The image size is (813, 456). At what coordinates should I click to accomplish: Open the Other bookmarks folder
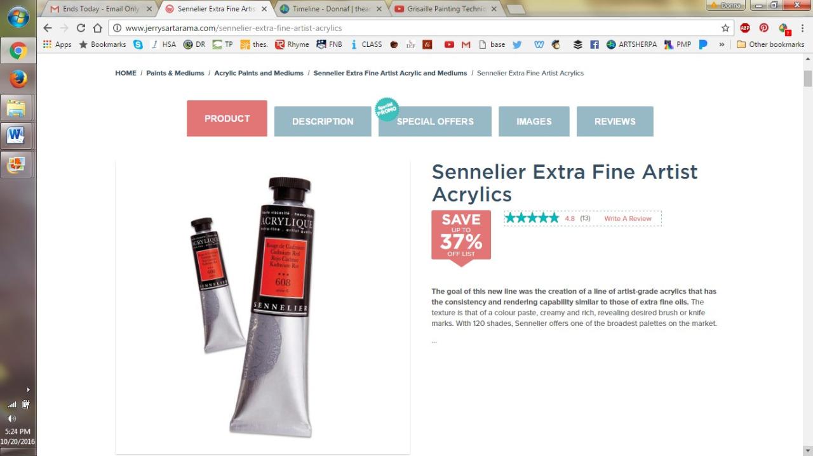pos(770,44)
